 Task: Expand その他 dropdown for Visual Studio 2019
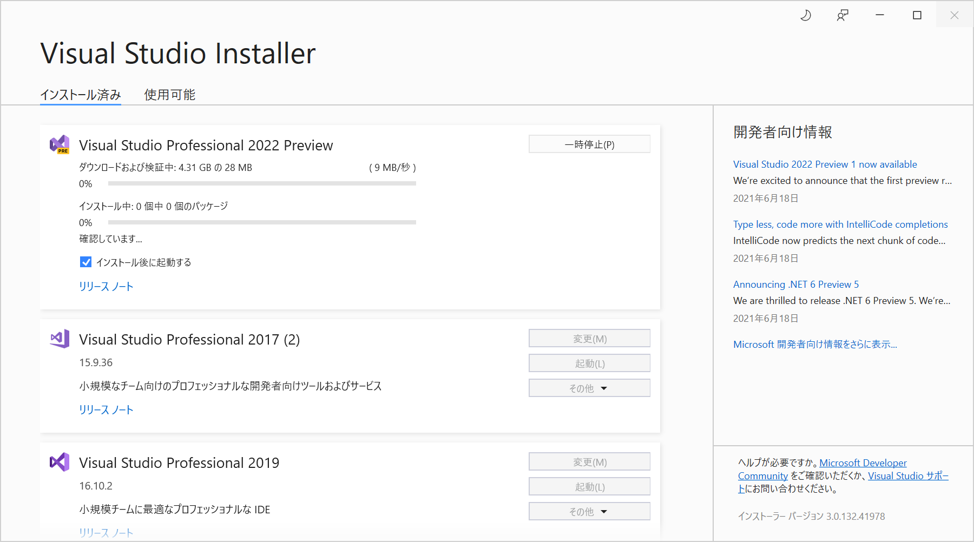coord(589,512)
